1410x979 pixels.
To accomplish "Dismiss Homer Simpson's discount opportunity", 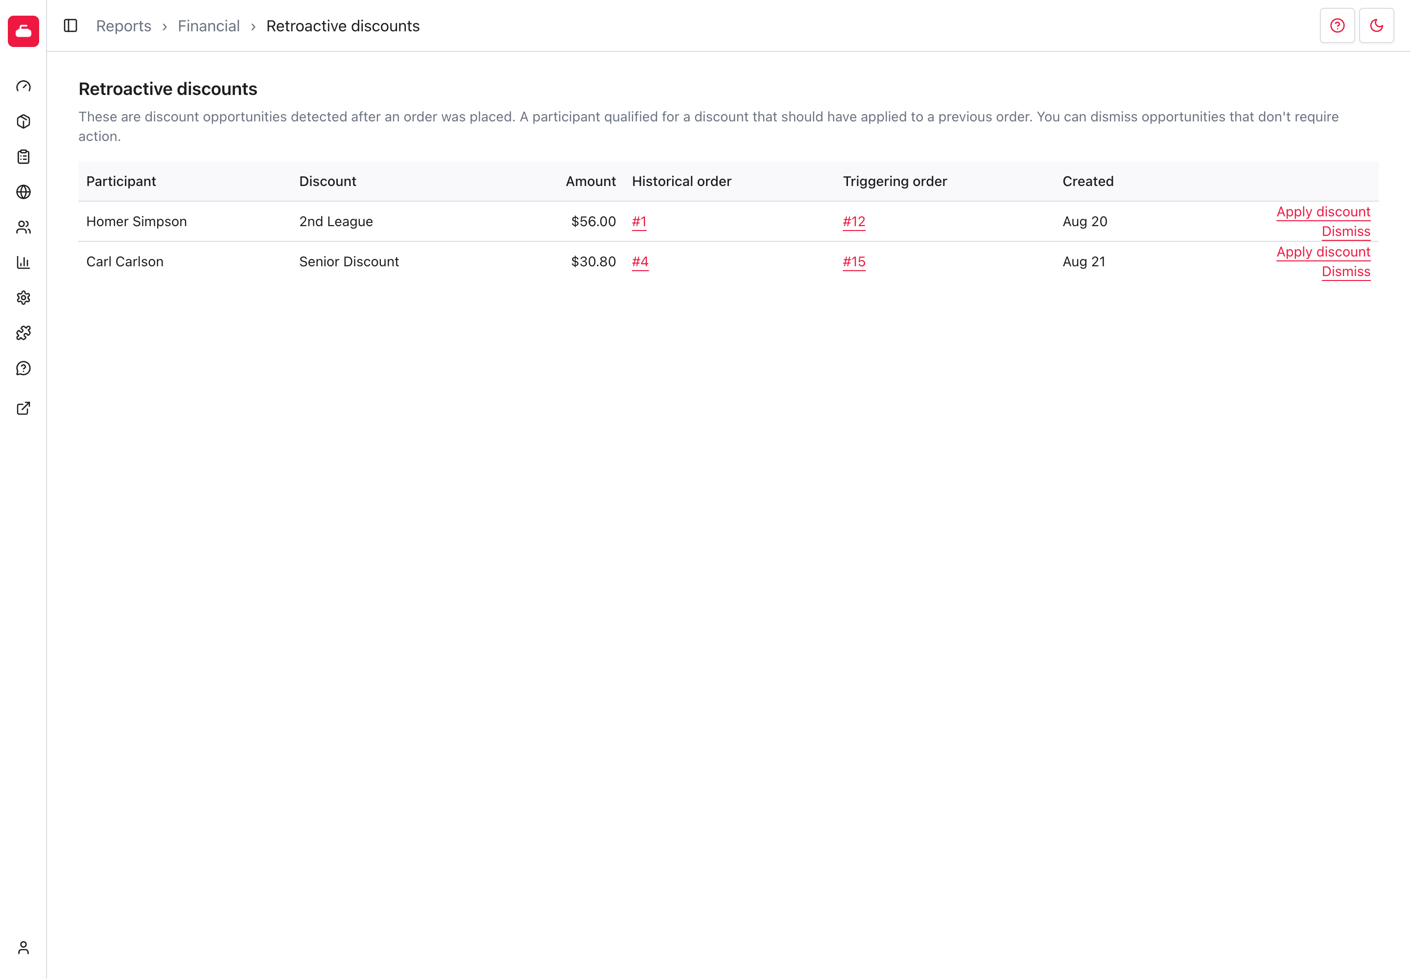I will click(1346, 231).
